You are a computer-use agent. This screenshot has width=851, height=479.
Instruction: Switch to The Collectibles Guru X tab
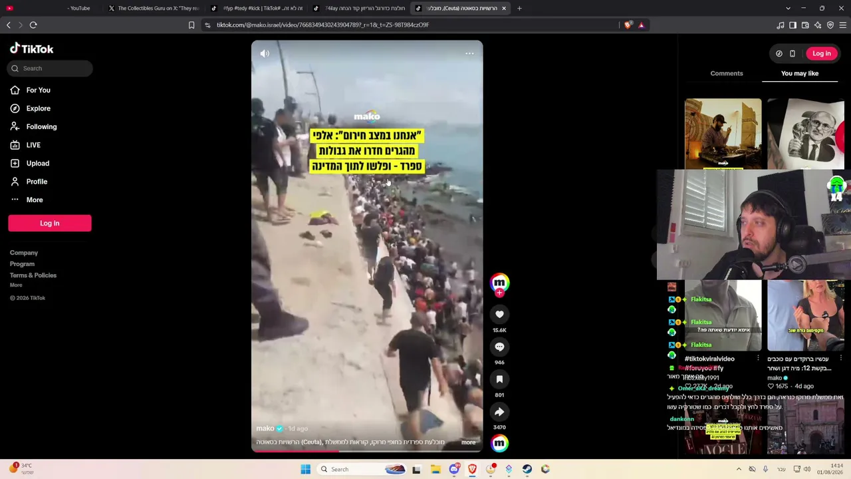(x=154, y=8)
